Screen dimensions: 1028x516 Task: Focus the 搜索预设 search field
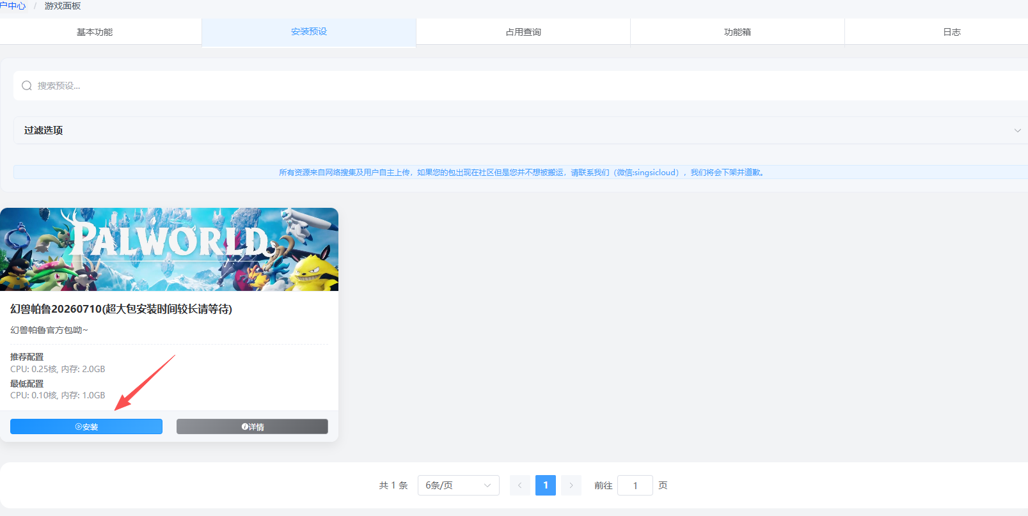click(x=521, y=86)
